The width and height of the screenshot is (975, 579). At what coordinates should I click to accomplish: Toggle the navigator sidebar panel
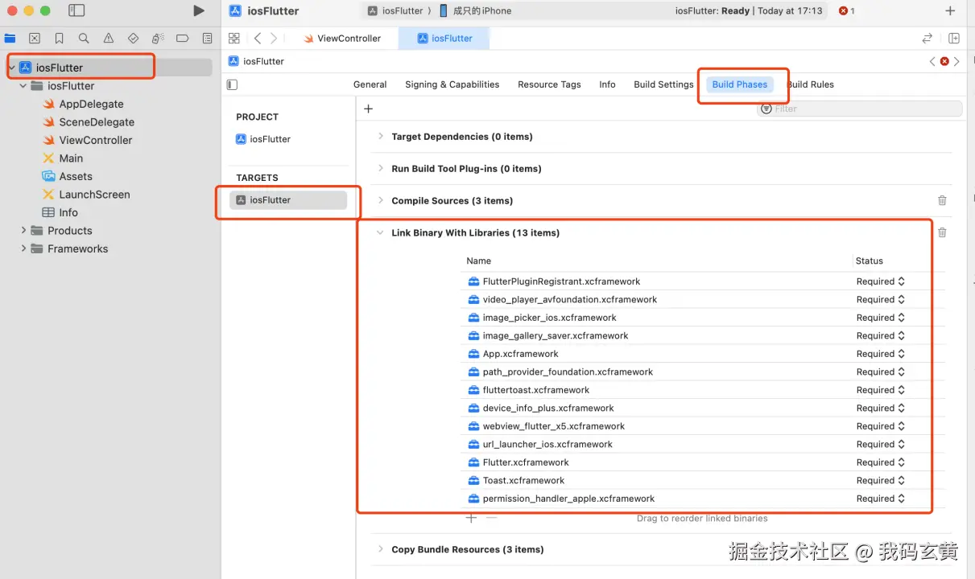point(76,10)
